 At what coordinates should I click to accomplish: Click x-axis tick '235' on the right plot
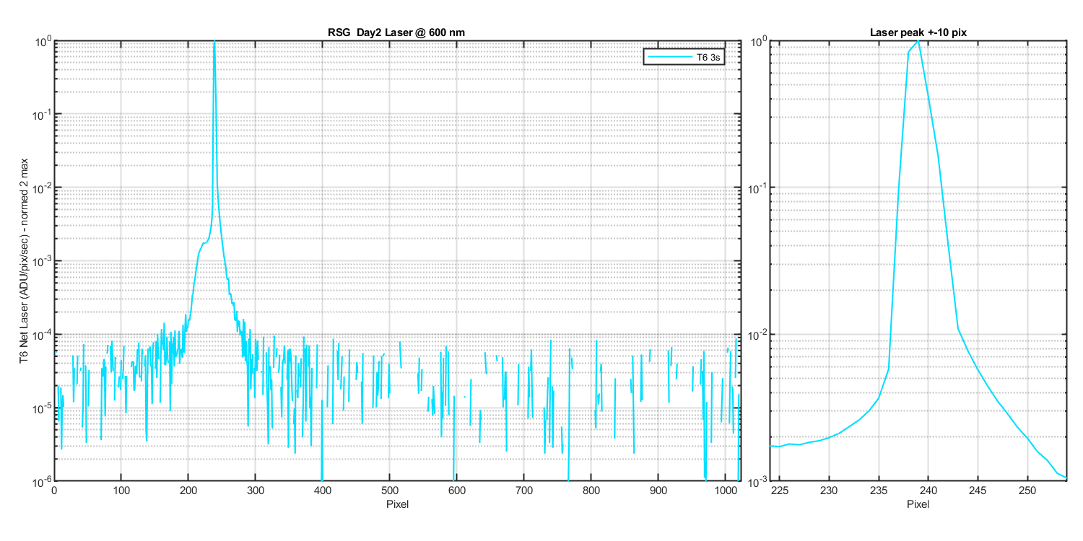click(879, 491)
